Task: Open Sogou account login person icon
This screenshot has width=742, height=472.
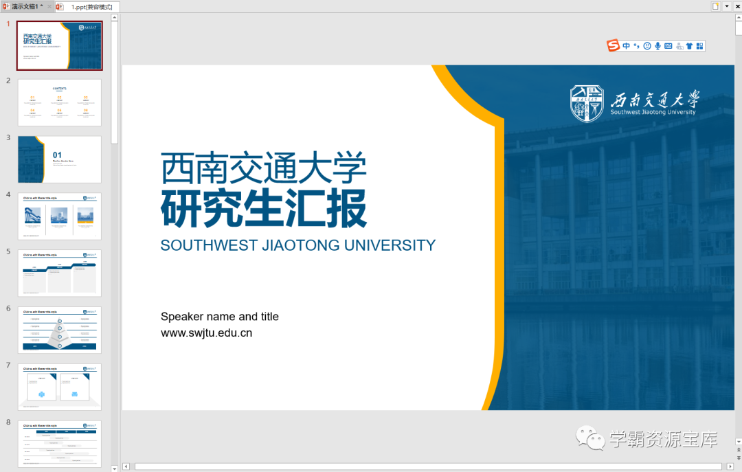Action: [679, 45]
